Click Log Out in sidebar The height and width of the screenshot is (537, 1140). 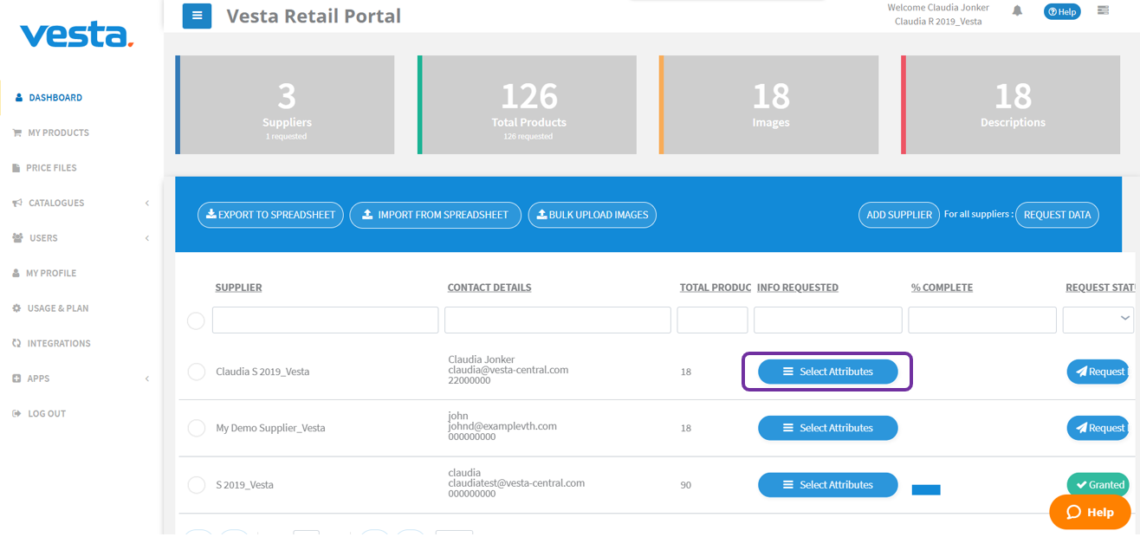point(47,414)
